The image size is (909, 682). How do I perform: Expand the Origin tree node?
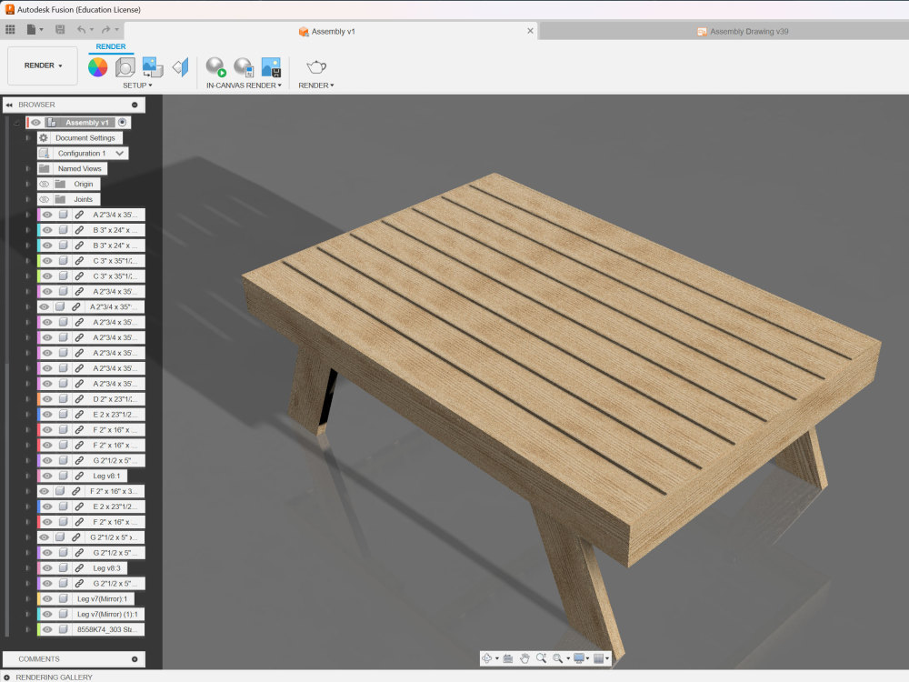pos(27,185)
